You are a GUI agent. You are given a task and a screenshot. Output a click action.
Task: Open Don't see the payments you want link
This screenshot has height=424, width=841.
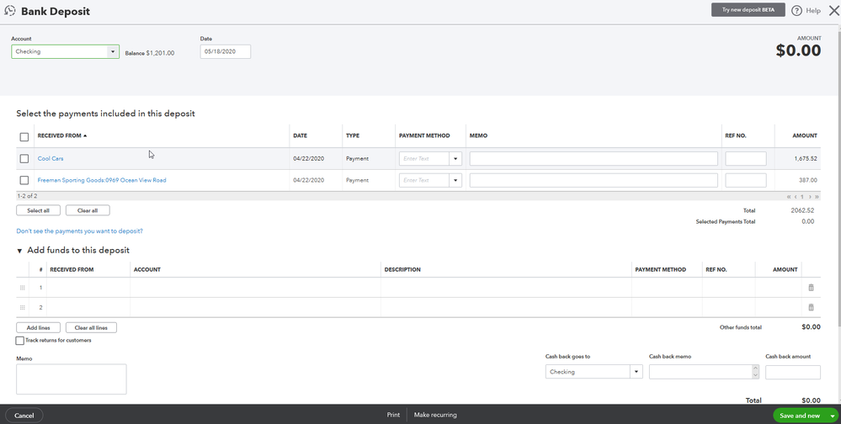[79, 231]
